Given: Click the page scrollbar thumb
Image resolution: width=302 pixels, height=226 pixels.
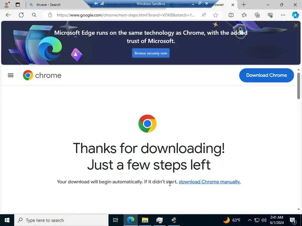Looking at the screenshot, I should click(298, 86).
